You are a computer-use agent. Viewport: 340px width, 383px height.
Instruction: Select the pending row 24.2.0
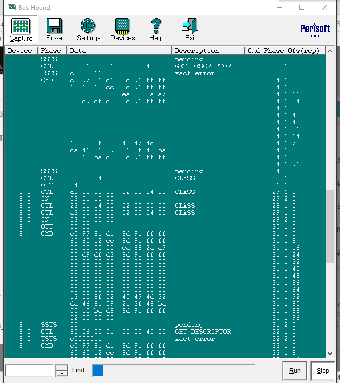pyautogui.click(x=165, y=171)
